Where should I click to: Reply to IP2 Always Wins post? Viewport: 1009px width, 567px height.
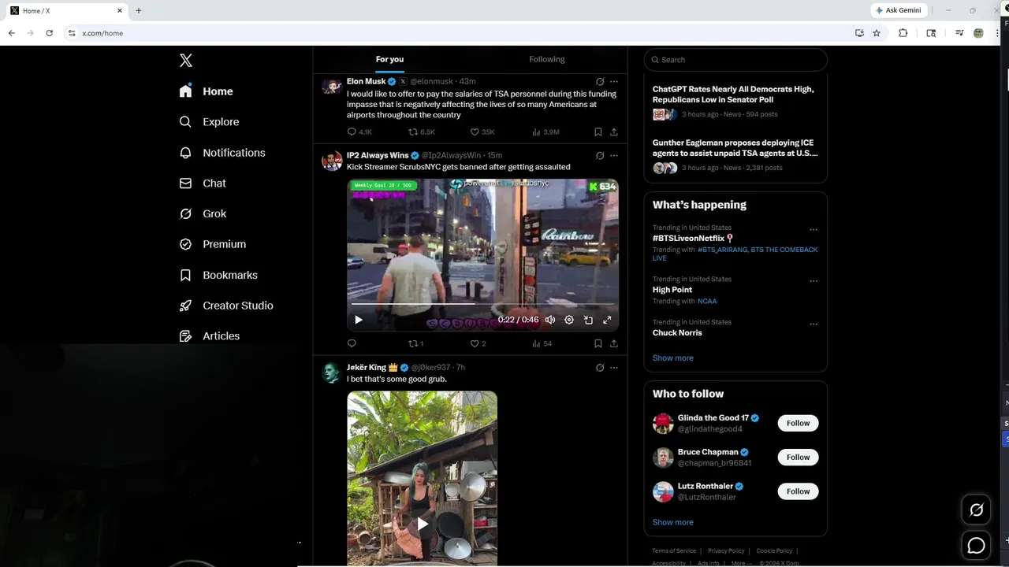[x=352, y=343]
